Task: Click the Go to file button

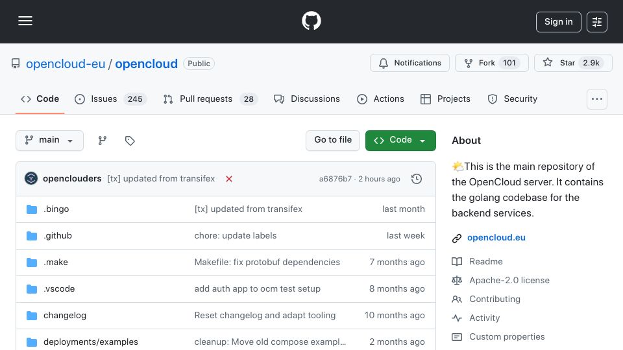Action: [333, 141]
